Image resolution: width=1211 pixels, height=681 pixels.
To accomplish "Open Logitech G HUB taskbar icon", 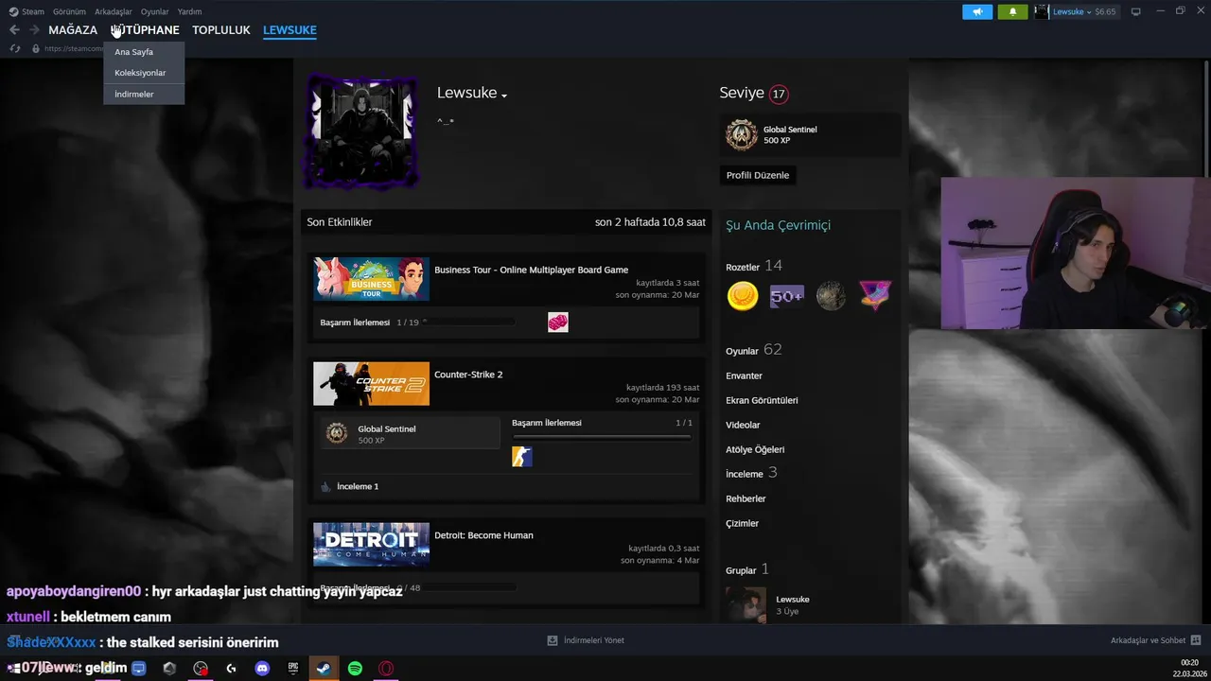I will click(232, 668).
